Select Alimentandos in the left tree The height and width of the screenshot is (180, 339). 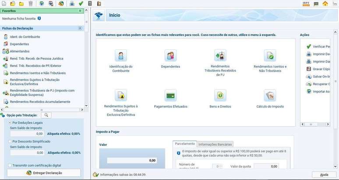pyautogui.click(x=19, y=51)
